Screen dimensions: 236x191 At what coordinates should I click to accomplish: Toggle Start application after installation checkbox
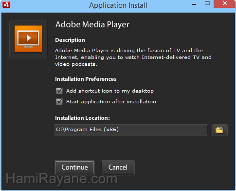pos(59,102)
